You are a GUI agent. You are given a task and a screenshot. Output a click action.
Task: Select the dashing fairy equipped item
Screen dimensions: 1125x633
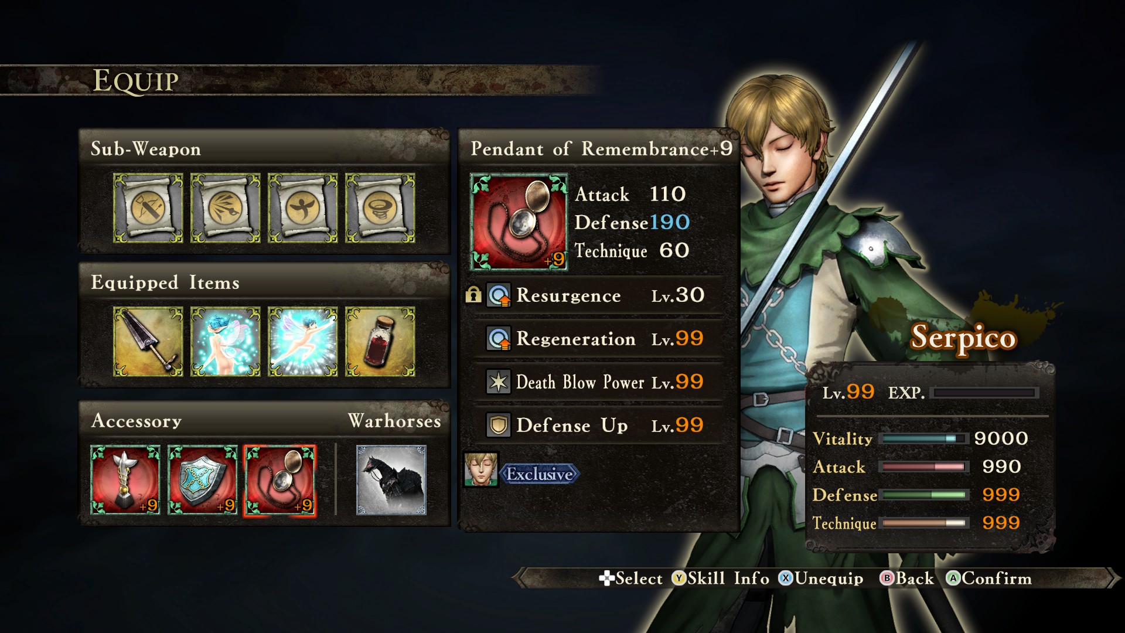click(302, 342)
